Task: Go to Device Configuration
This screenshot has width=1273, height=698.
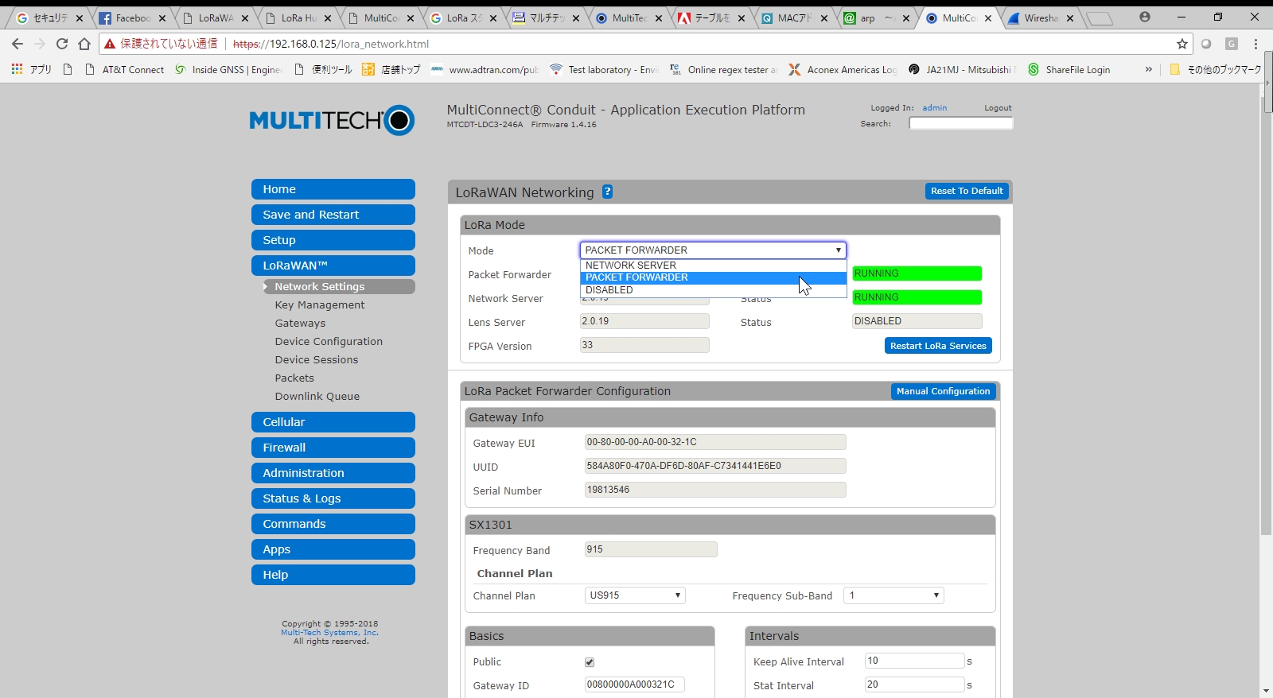Action: pos(329,342)
